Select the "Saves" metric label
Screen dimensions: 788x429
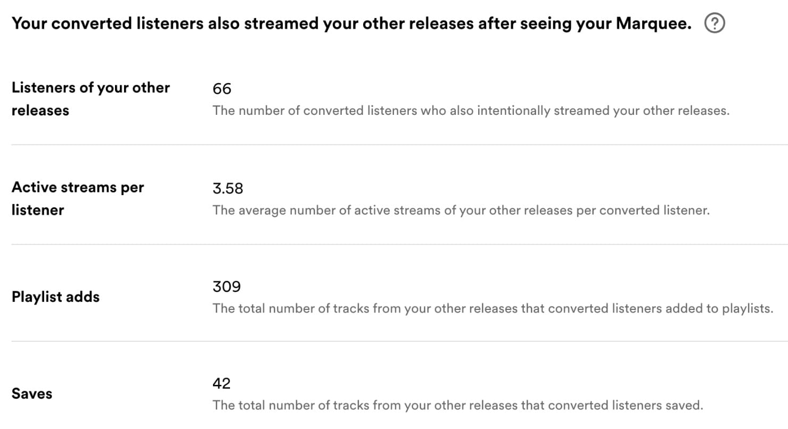point(31,393)
